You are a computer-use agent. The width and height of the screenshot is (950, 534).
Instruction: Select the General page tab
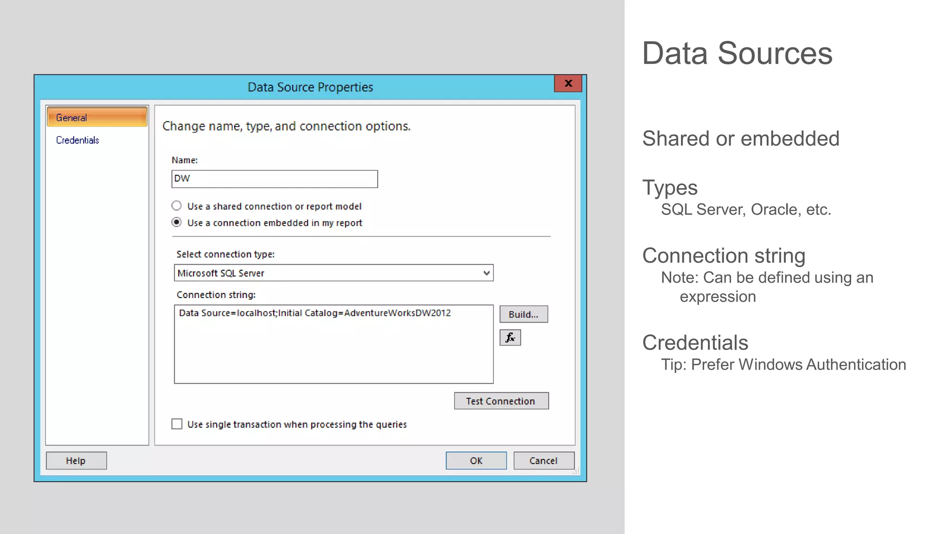[97, 117]
